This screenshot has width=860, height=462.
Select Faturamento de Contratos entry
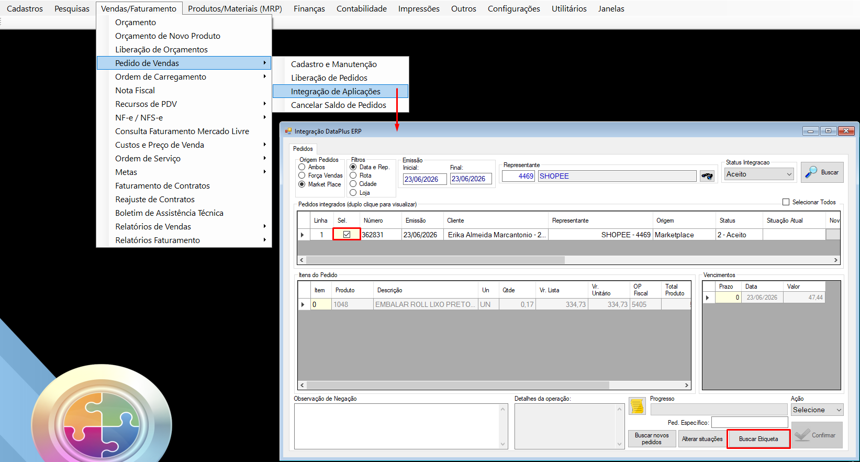pos(184,185)
